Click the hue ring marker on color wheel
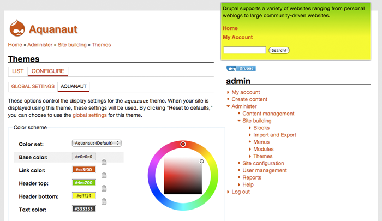The height and width of the screenshot is (221, 382). [183, 144]
